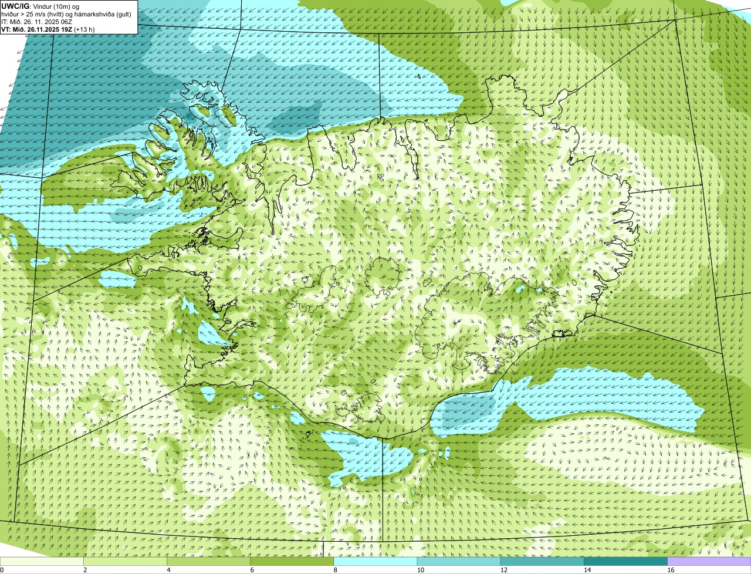Click the valid time 'VT: Mið. 26.11.2025 19Z (+13 h)'
The height and width of the screenshot is (574, 751).
coord(48,29)
